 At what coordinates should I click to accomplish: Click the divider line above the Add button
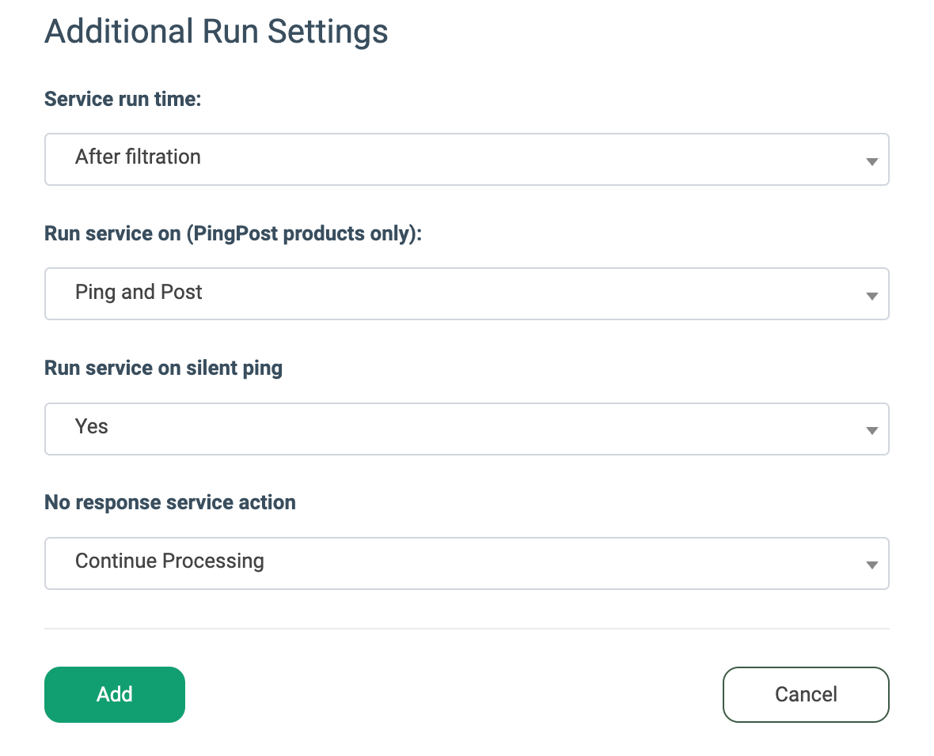click(x=466, y=629)
